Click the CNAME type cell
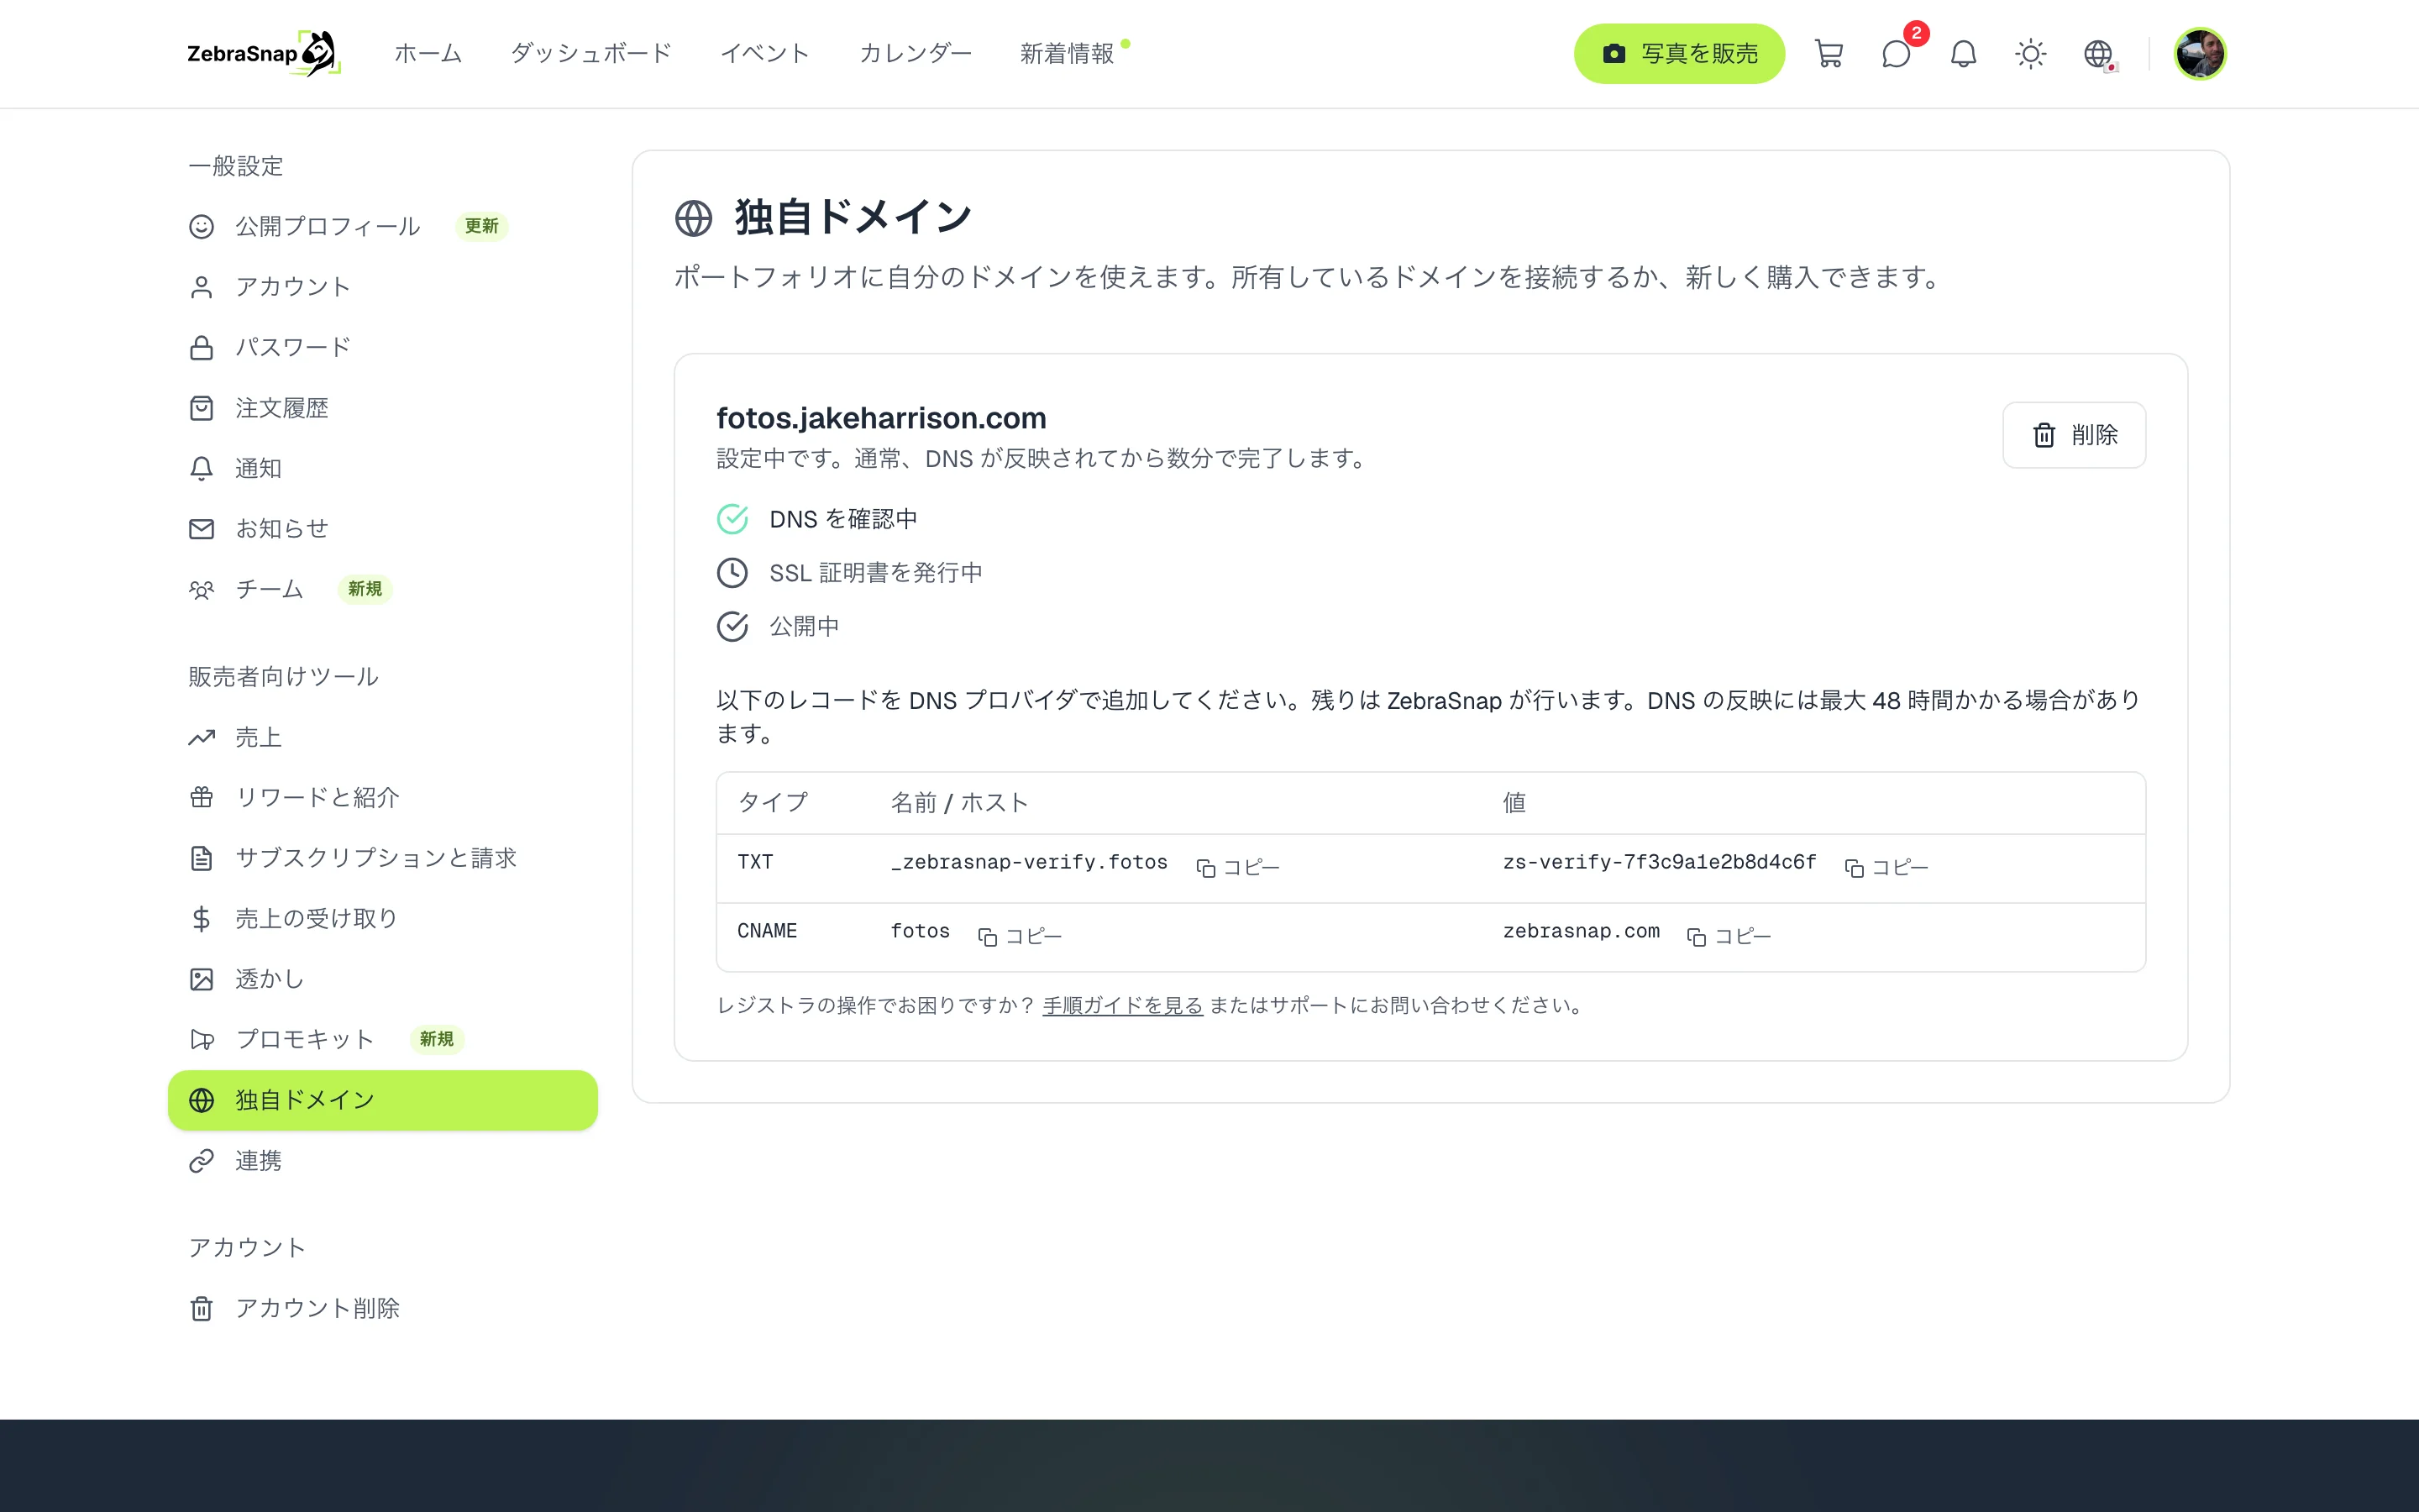This screenshot has height=1512, width=2419. point(767,931)
